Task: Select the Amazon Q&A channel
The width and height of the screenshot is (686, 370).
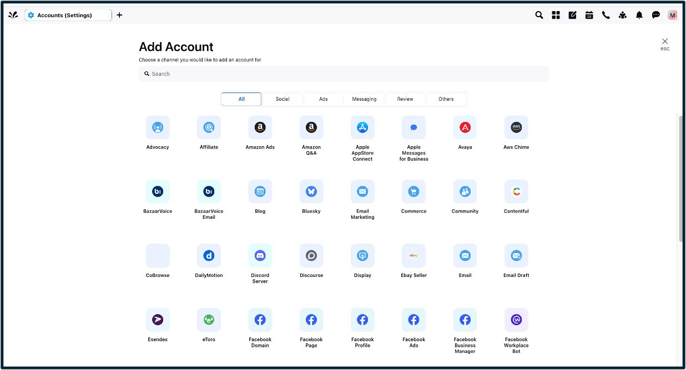Action: (x=311, y=127)
